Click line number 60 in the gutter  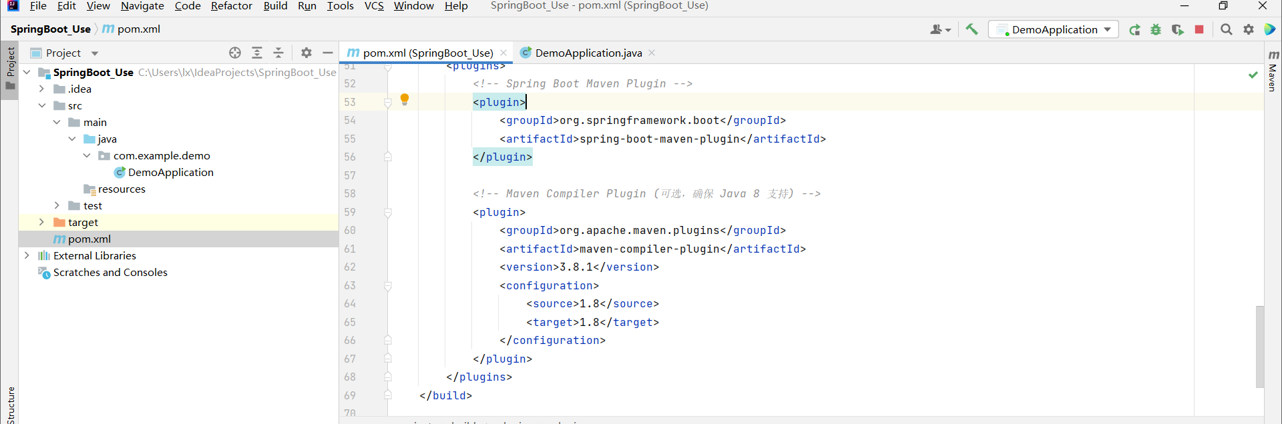(x=350, y=230)
